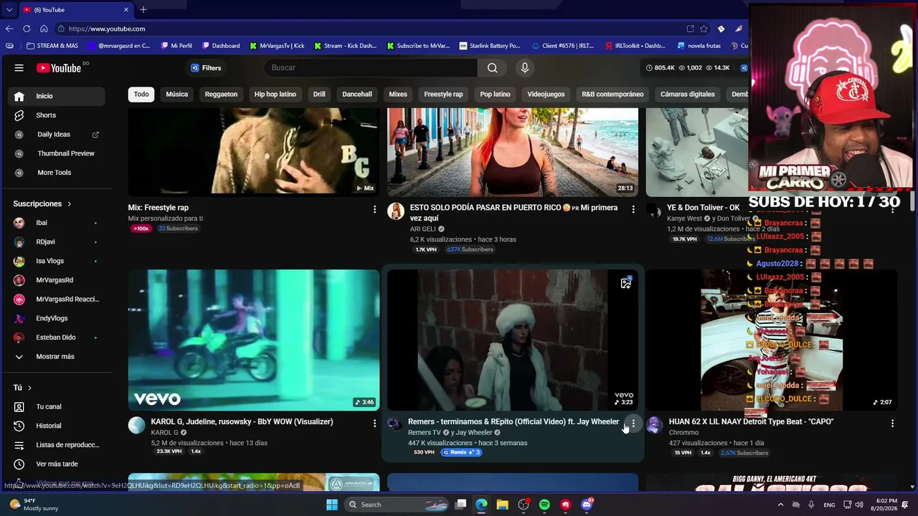This screenshot has width=918, height=516.
Task: Select the Freestyle rap filter chip
Action: (x=443, y=94)
